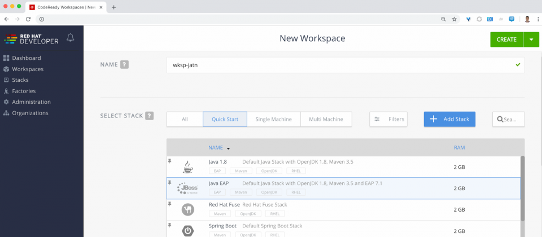Click the browser back arrow
542x237 pixels.
(6, 19)
